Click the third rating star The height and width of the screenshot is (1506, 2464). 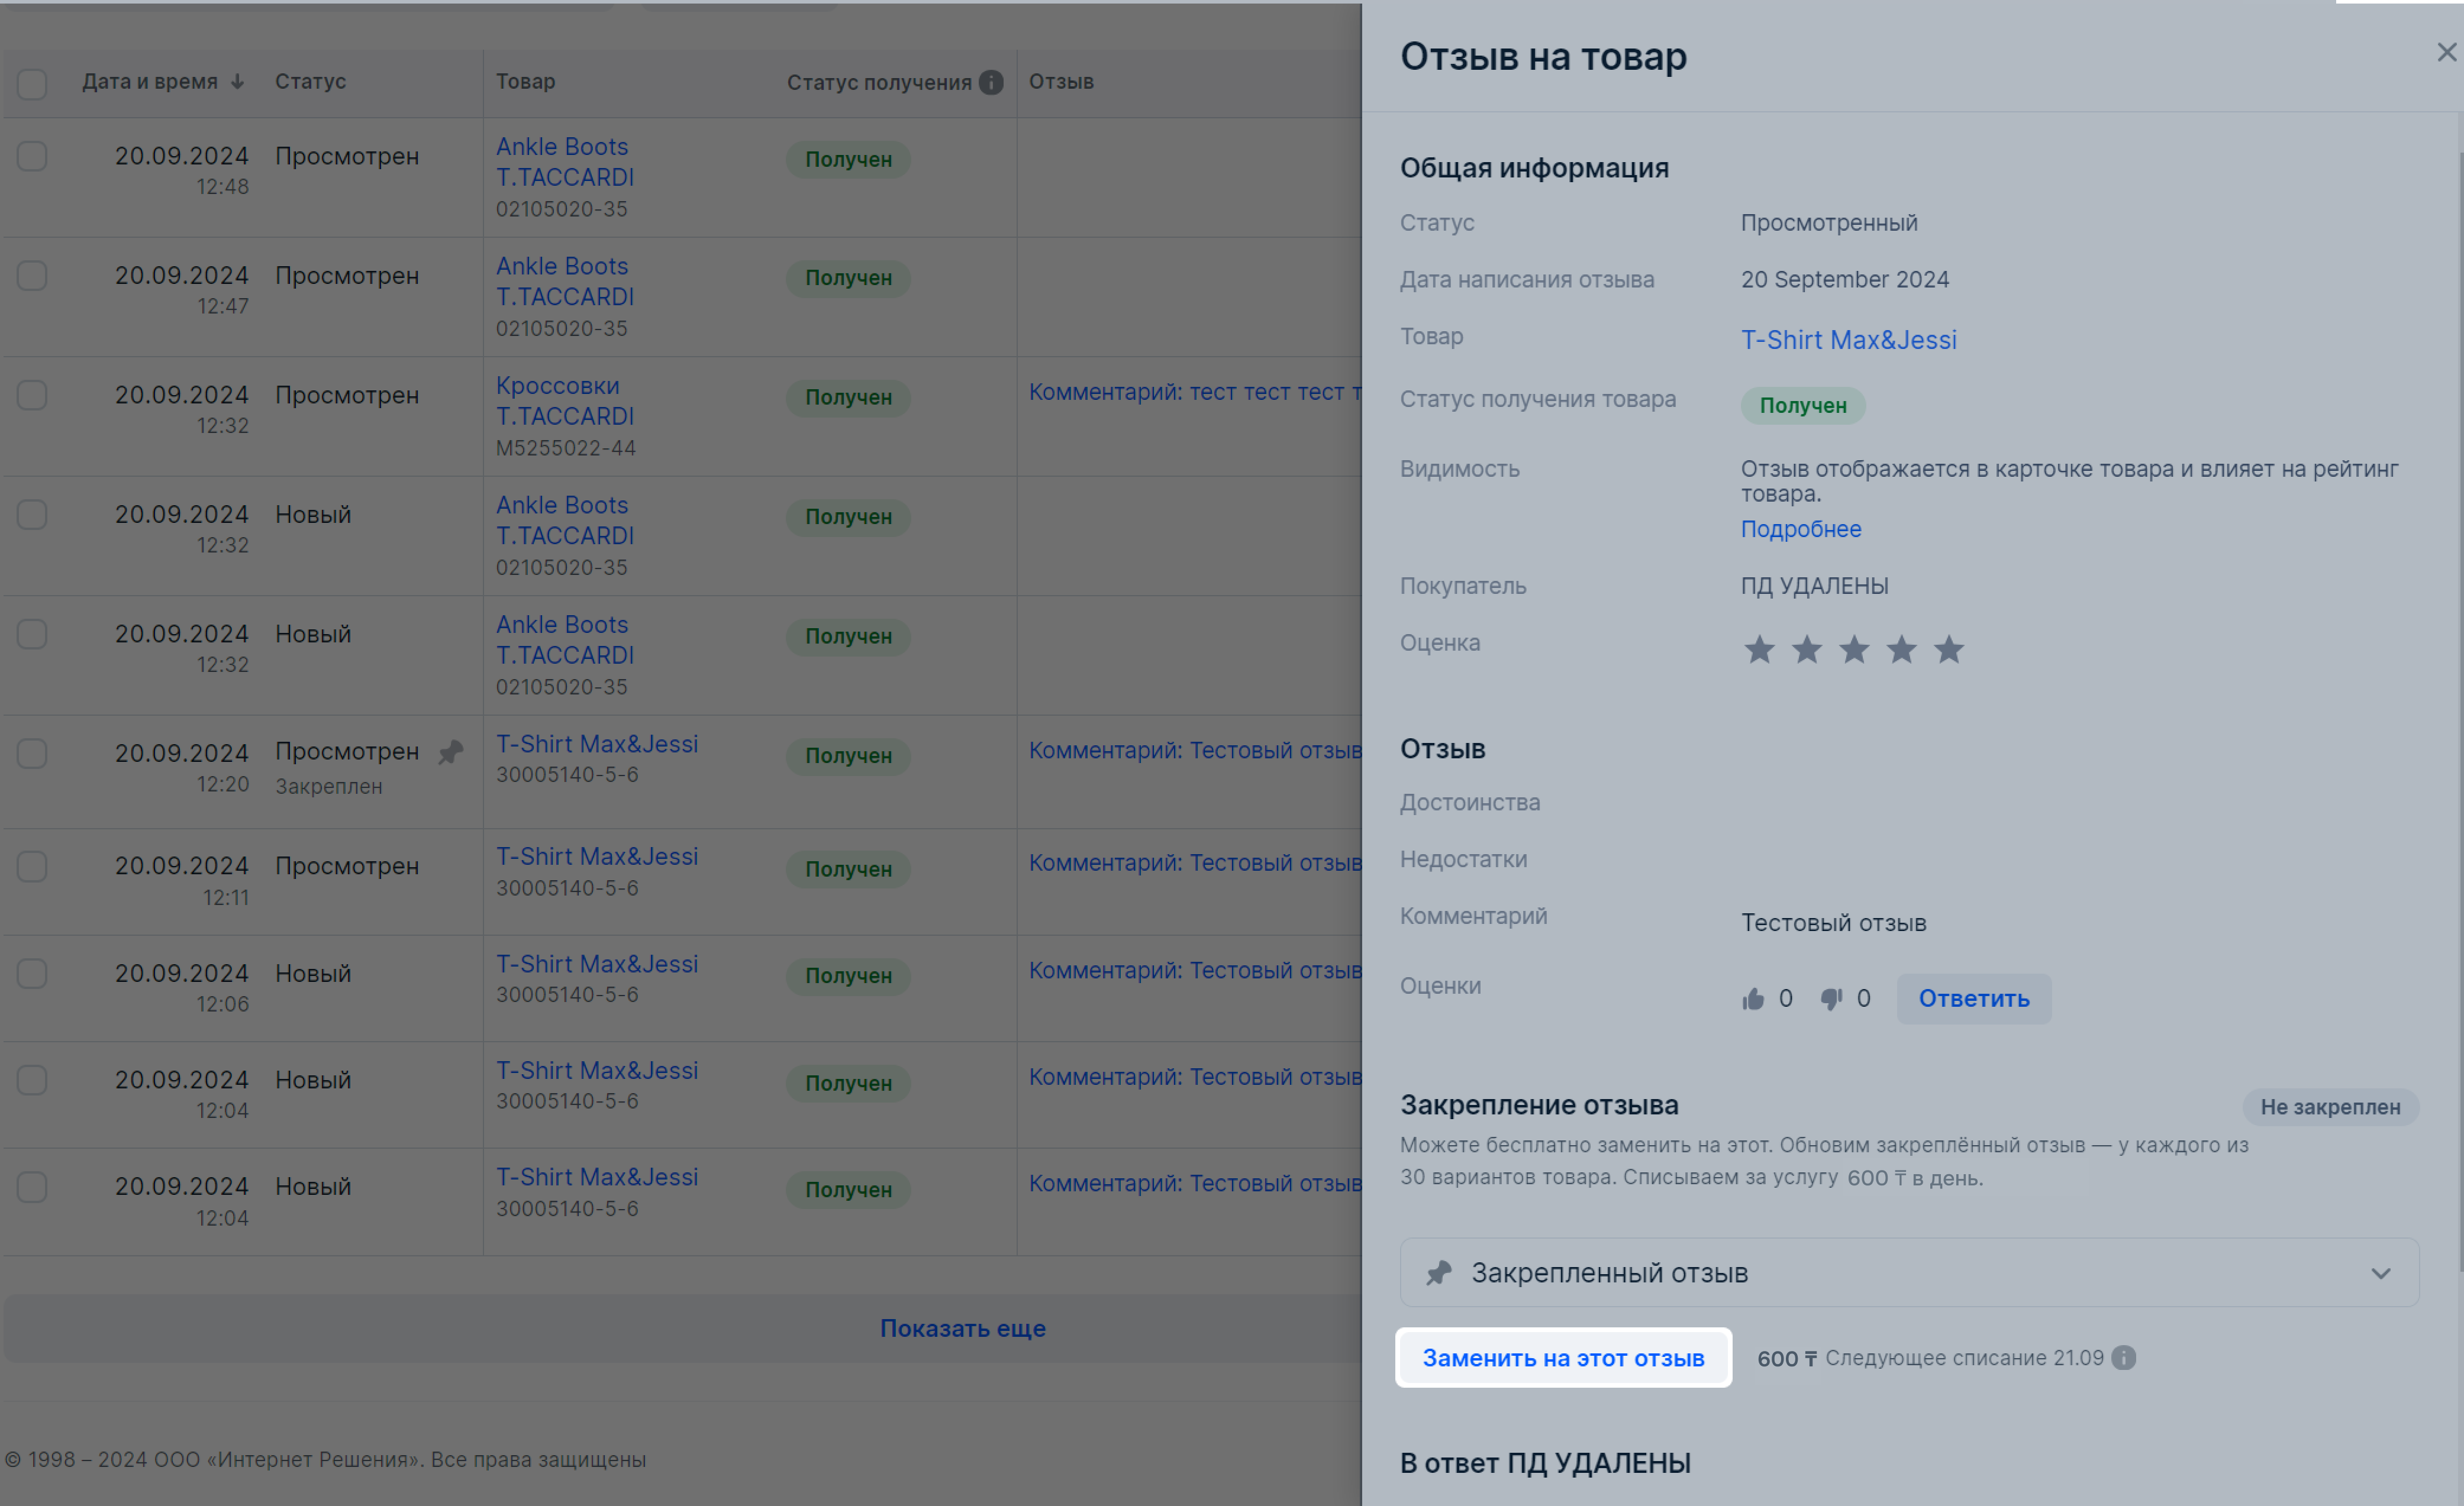(1854, 649)
